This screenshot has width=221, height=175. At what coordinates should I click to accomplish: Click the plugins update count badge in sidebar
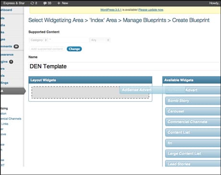11,62
